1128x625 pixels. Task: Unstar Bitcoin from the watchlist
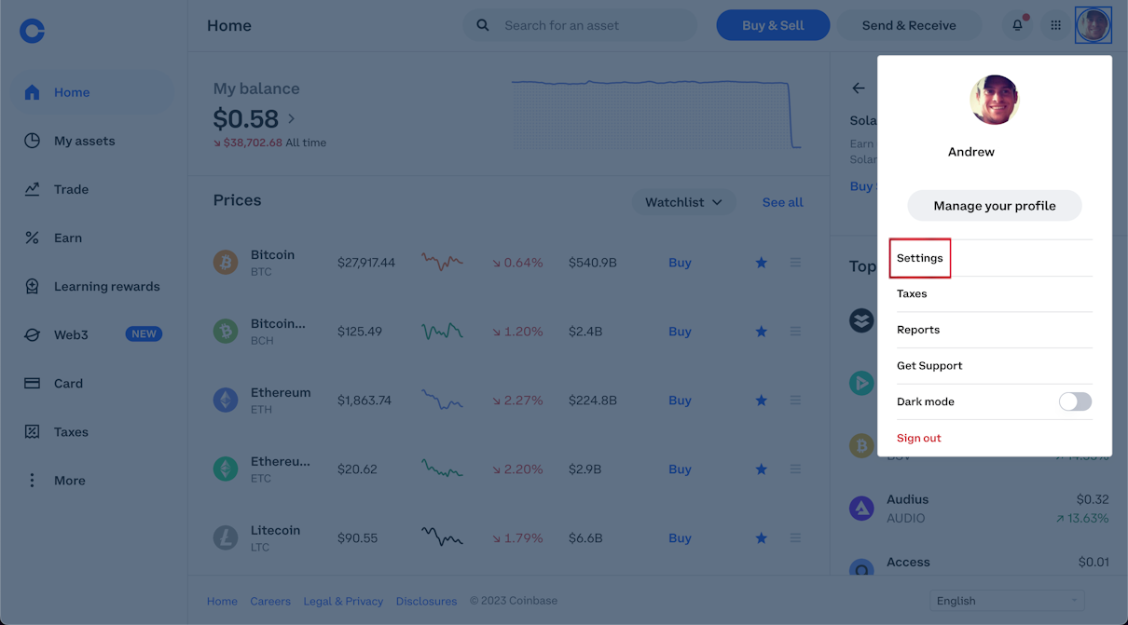(x=762, y=263)
